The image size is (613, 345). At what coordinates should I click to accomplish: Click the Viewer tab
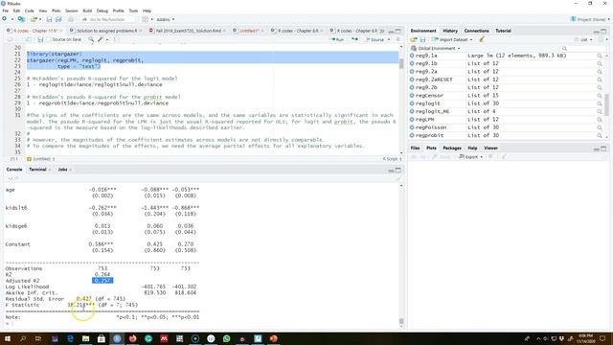tap(490, 148)
